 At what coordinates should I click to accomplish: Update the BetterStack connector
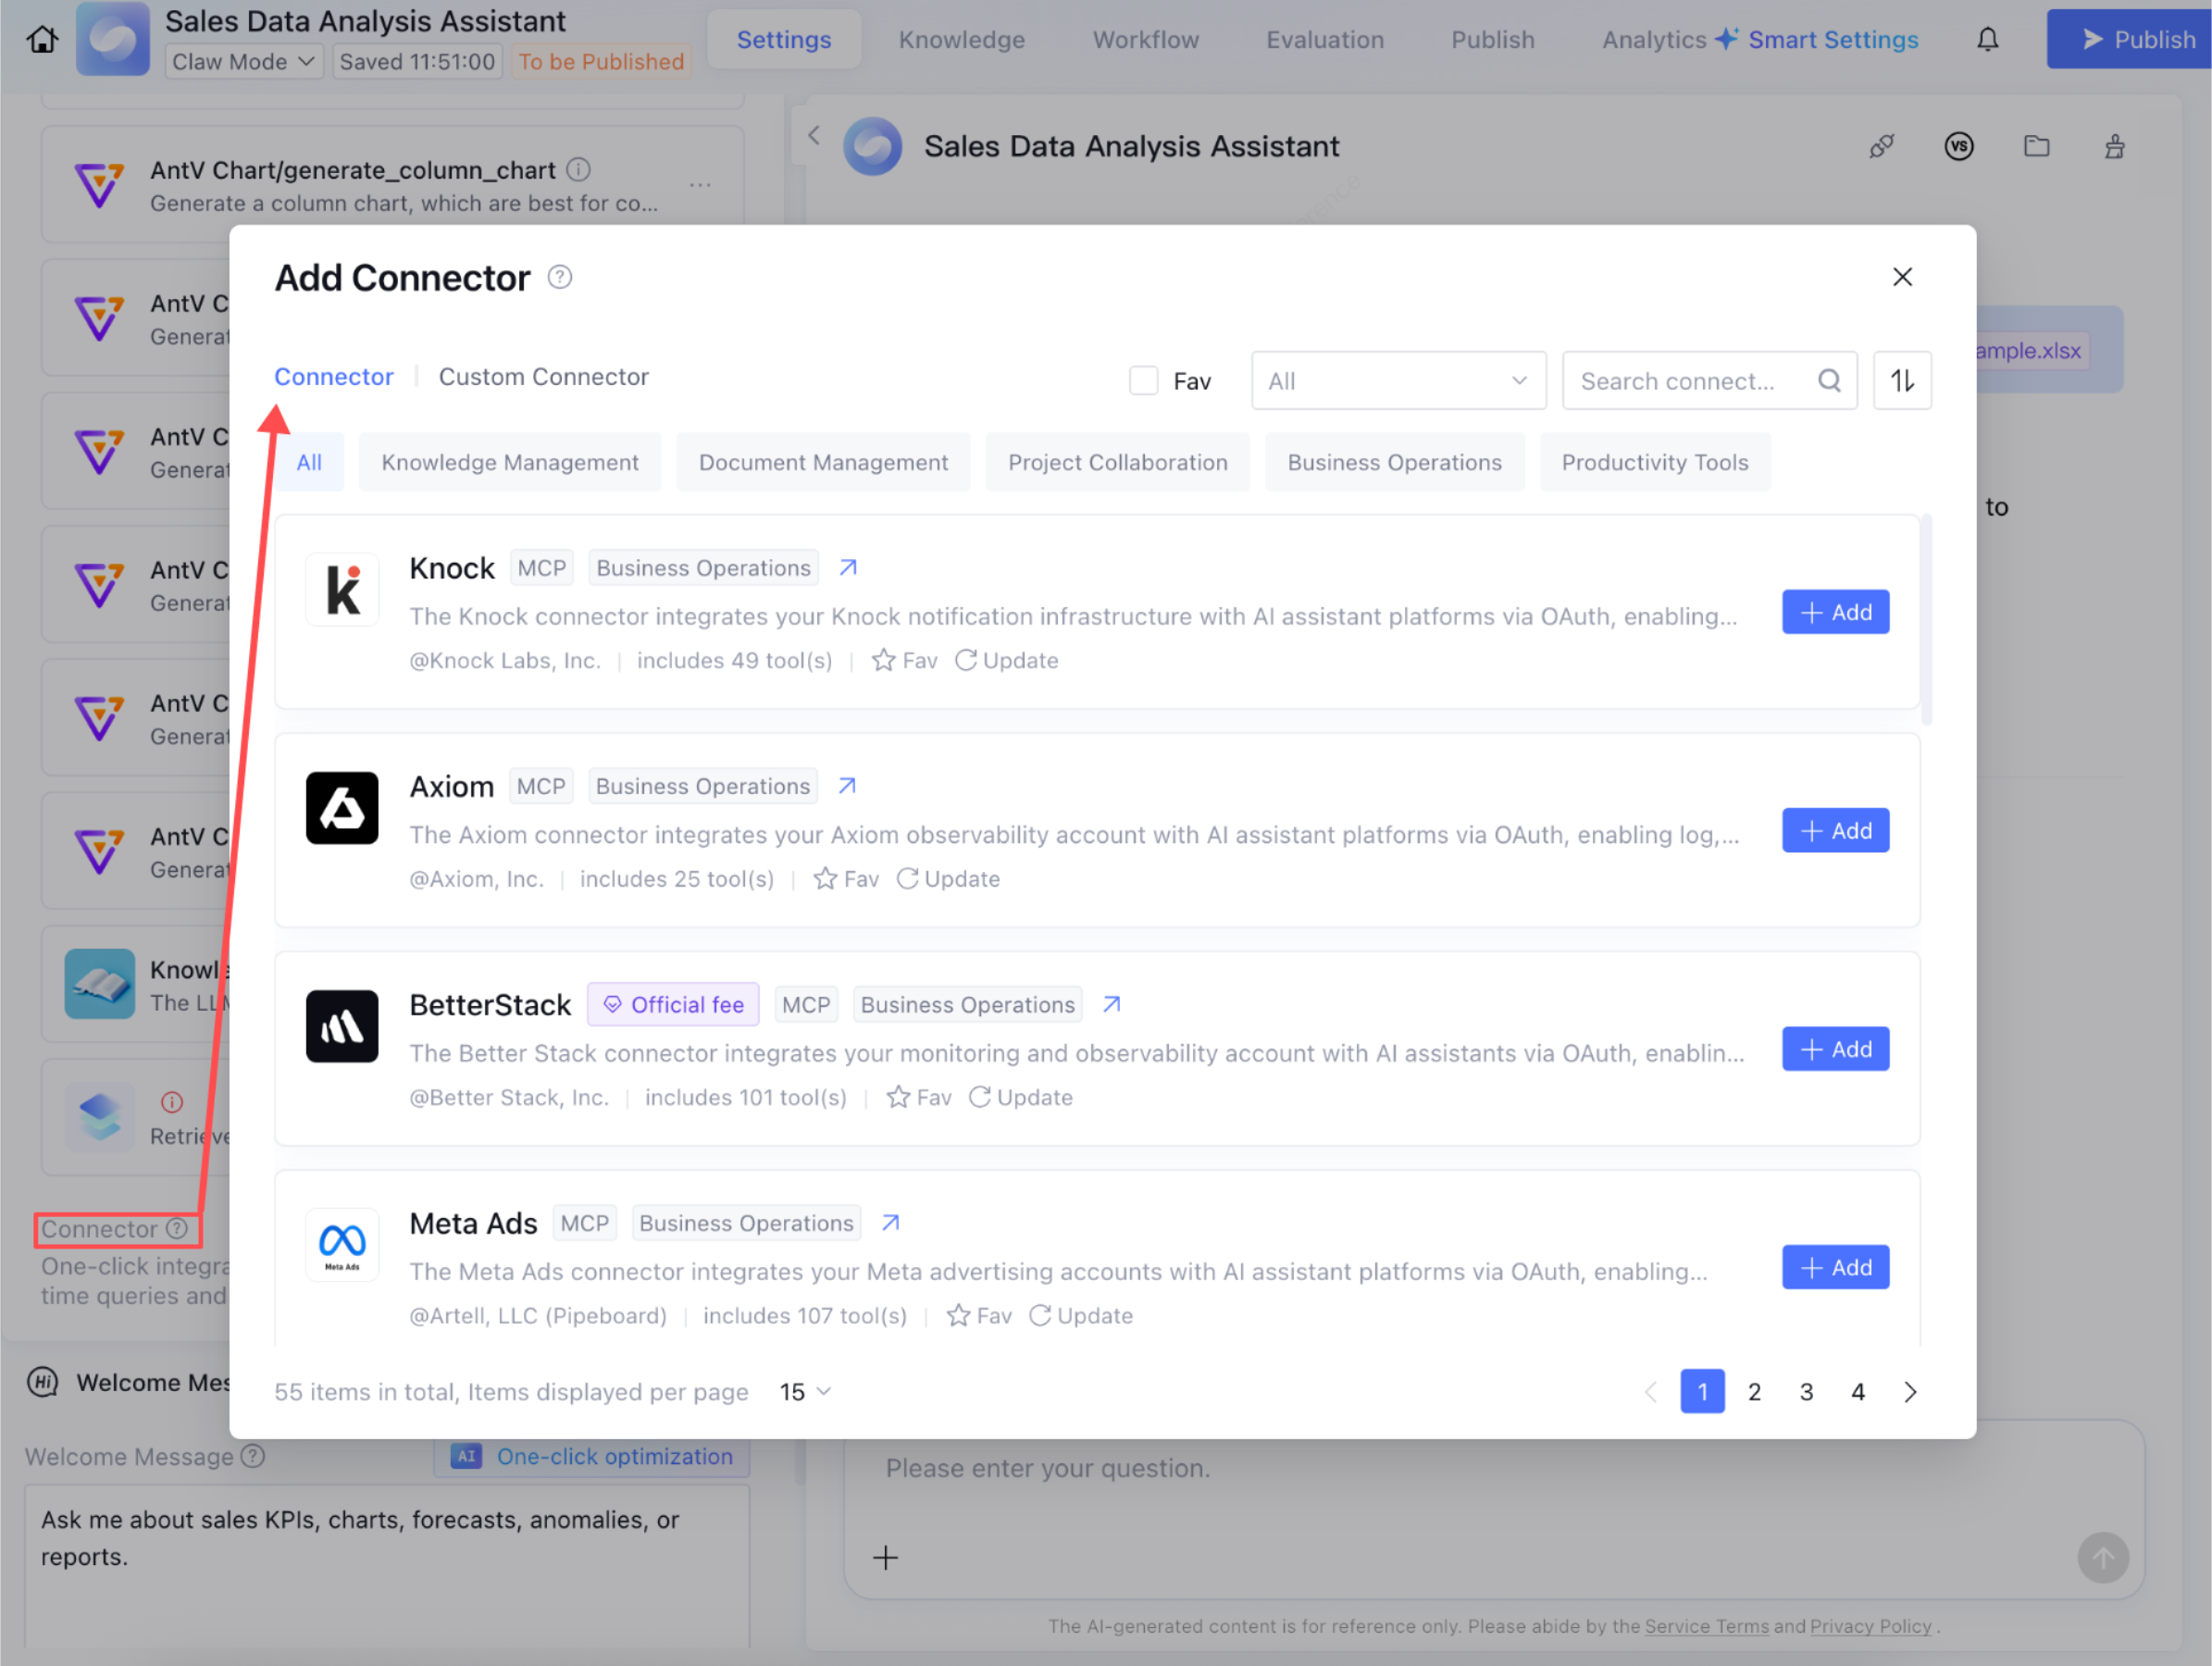[x=1020, y=1097]
